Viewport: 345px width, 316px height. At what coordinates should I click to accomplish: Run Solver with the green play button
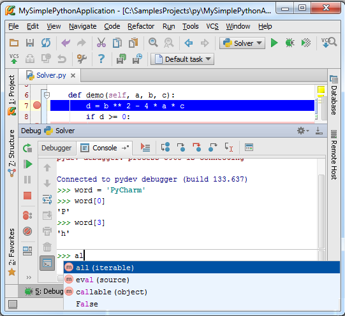tap(274, 43)
